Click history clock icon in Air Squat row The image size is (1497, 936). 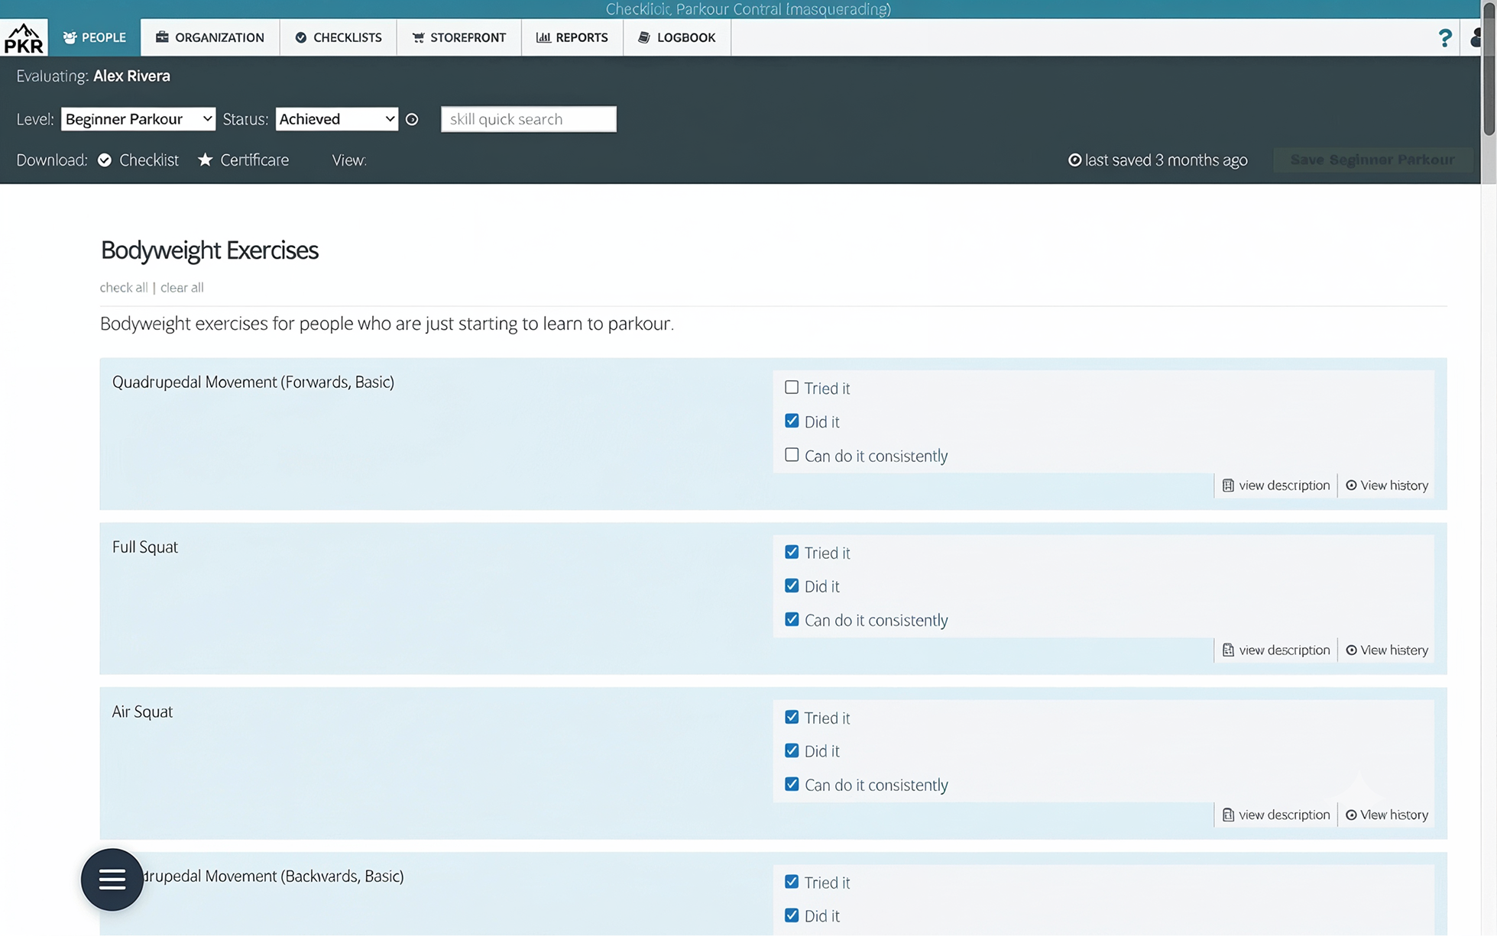(x=1351, y=815)
